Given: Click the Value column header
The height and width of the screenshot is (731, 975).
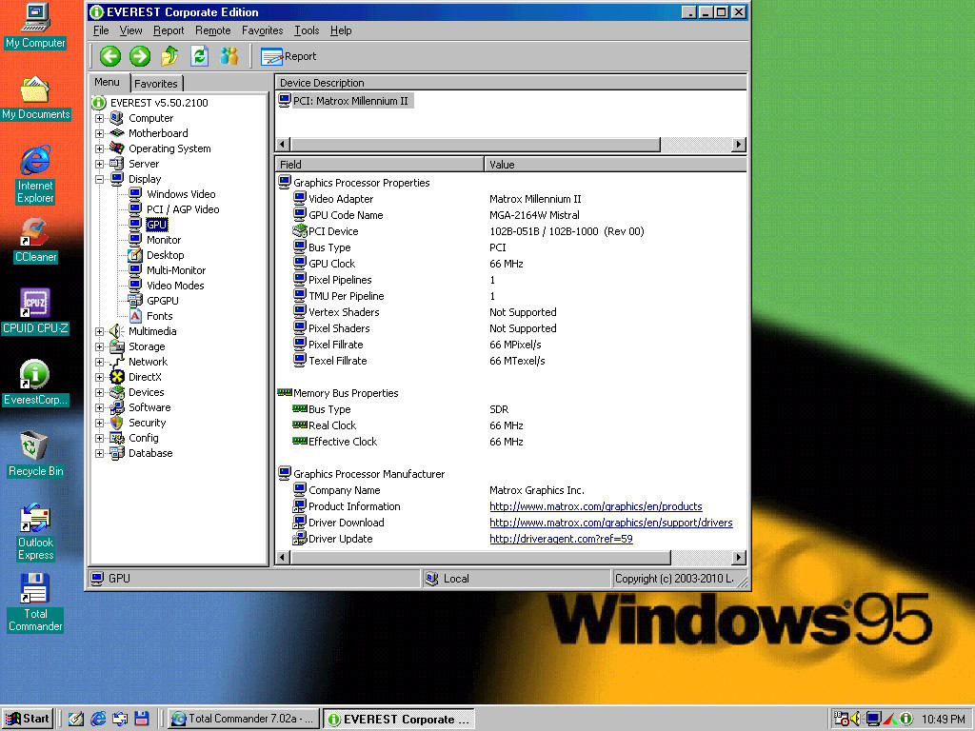Looking at the screenshot, I should pos(615,165).
